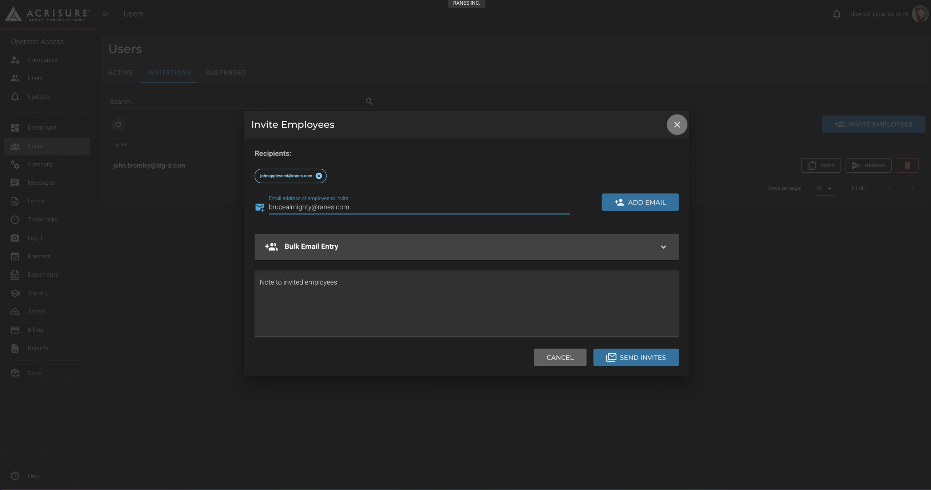This screenshot has width=931, height=490.
Task: Cancel the invite dialog
Action: [x=560, y=357]
